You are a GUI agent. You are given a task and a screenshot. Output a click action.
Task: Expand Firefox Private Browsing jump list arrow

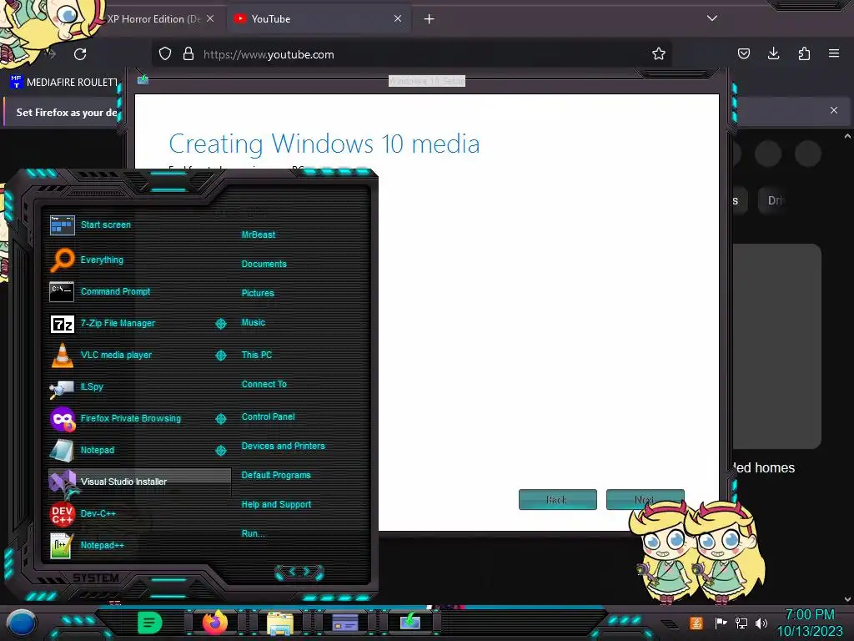[220, 419]
